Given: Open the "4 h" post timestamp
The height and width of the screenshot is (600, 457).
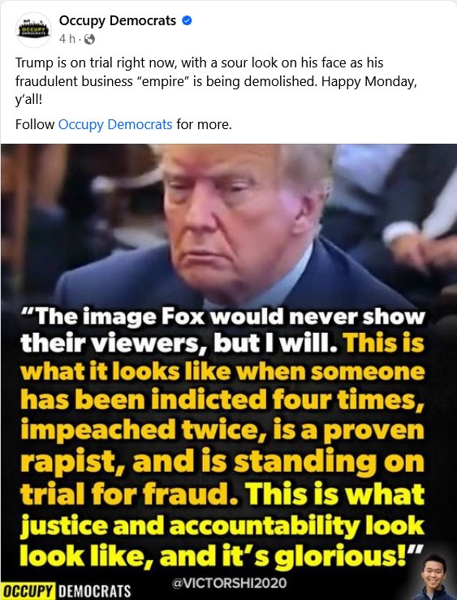Looking at the screenshot, I should coord(67,39).
